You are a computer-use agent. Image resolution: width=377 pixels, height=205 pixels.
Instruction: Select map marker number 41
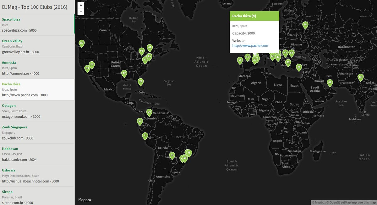286,54
